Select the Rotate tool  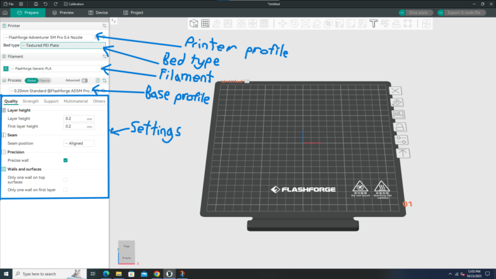point(294,23)
